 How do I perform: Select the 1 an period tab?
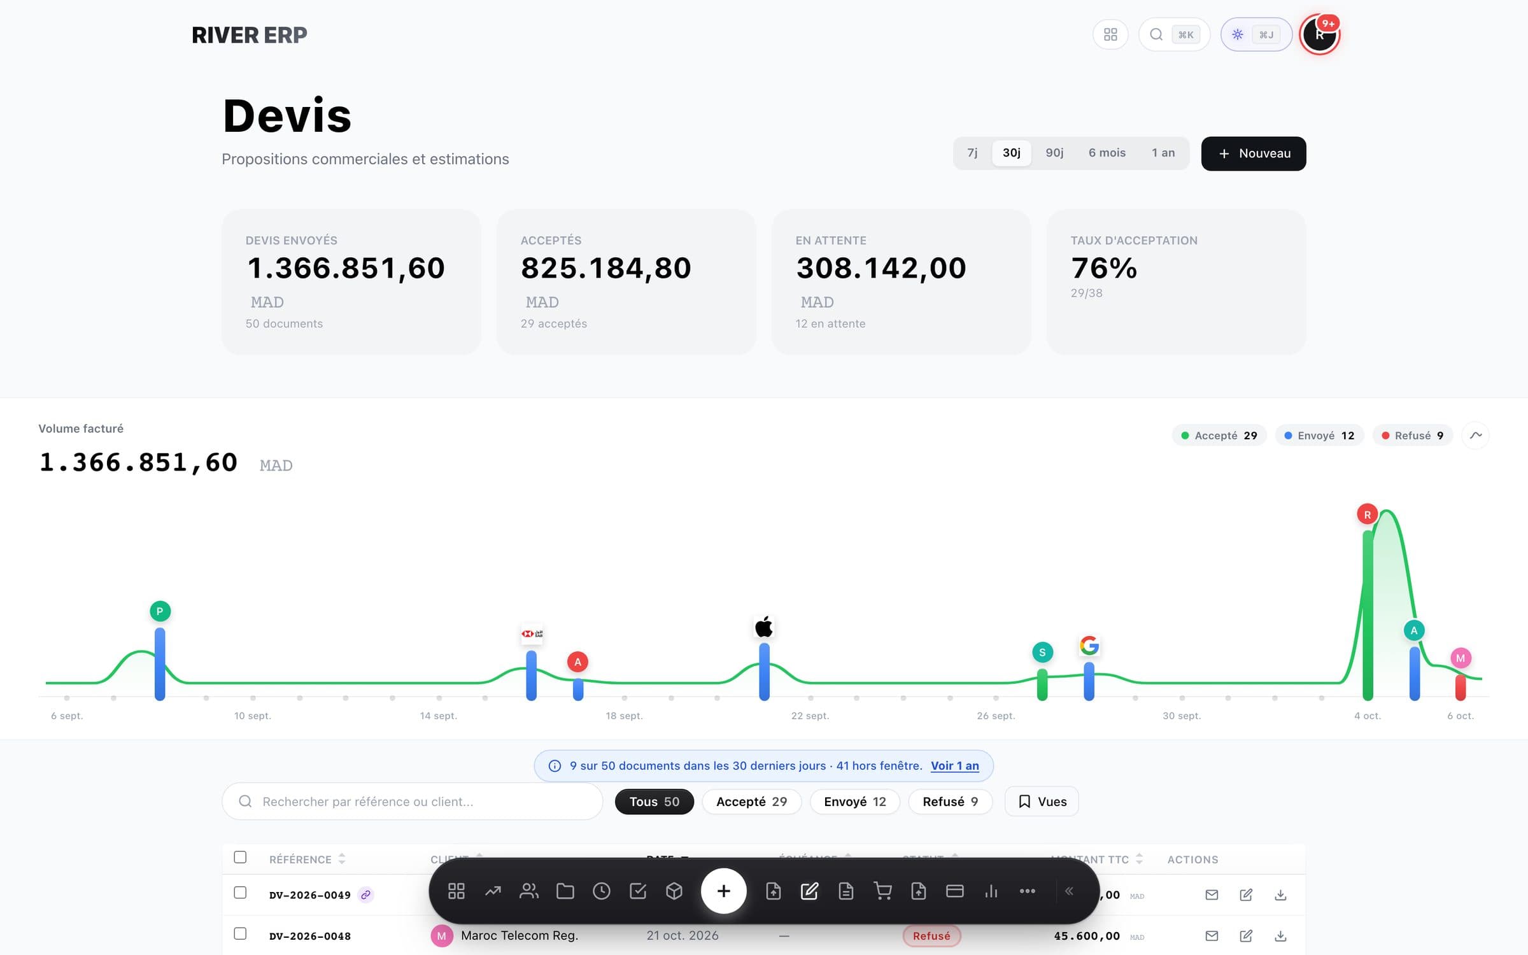[1163, 153]
